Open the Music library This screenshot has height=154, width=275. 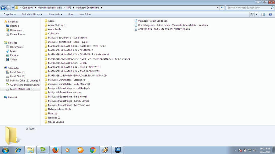tap(13, 51)
